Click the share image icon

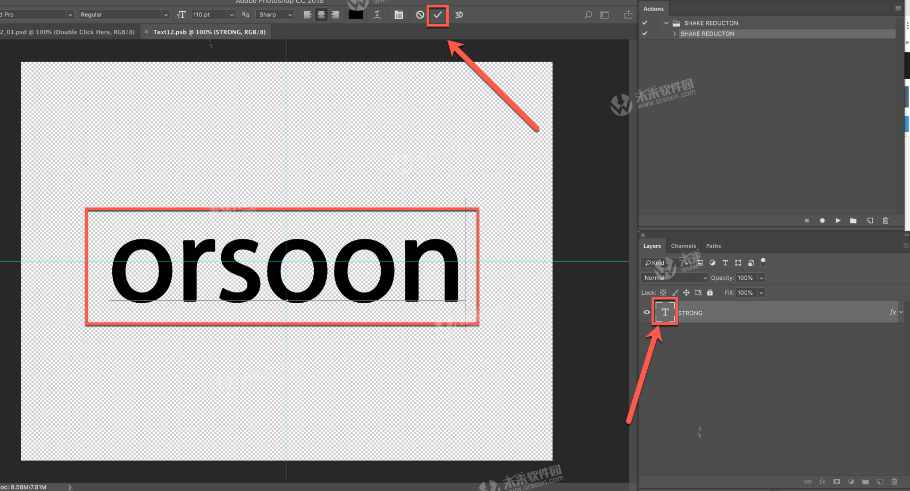click(x=628, y=14)
